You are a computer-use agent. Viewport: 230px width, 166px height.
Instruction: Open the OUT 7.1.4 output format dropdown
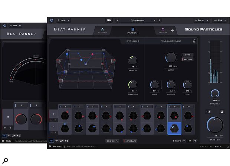(x=220, y=20)
